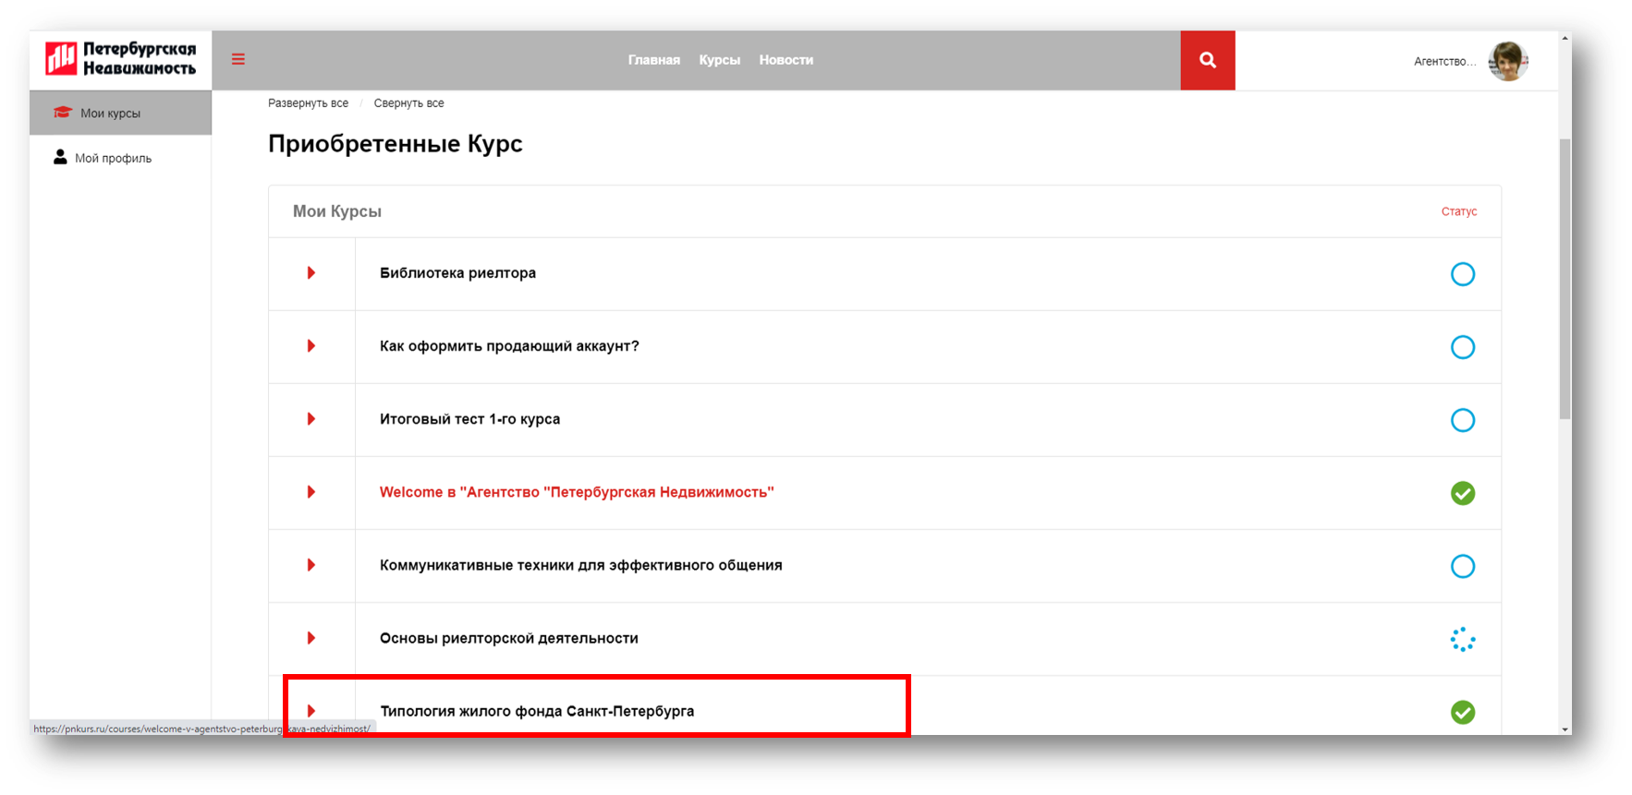
Task: Expand Коммуникативные техники row arrow
Action: point(311,565)
